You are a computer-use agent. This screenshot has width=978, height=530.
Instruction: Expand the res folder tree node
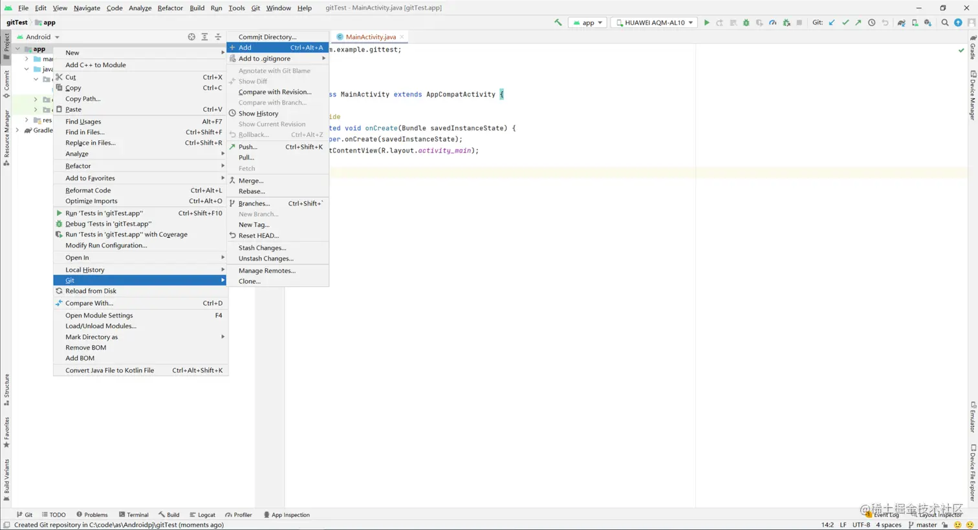coord(27,120)
